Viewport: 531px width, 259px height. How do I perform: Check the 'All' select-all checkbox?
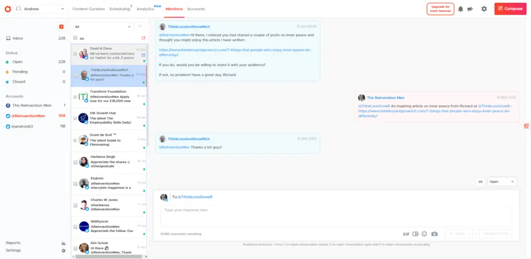75,38
